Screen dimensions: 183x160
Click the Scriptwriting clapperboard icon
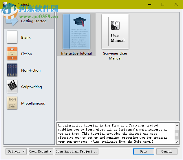point(12,86)
